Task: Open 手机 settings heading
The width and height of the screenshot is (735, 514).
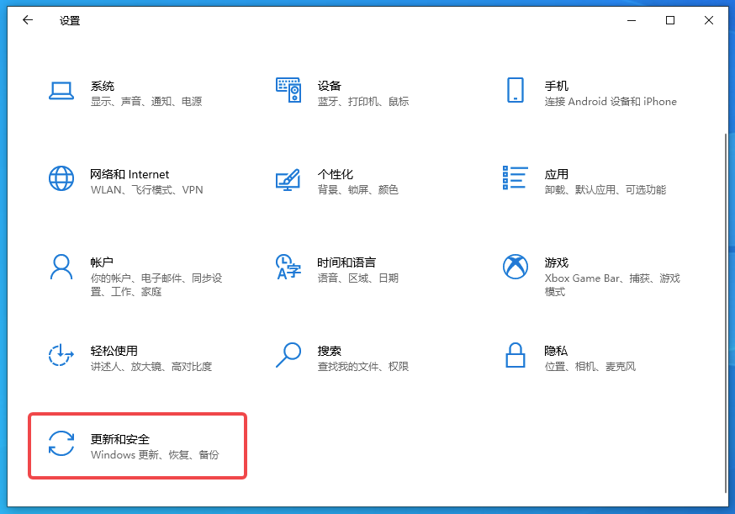Action: [557, 87]
